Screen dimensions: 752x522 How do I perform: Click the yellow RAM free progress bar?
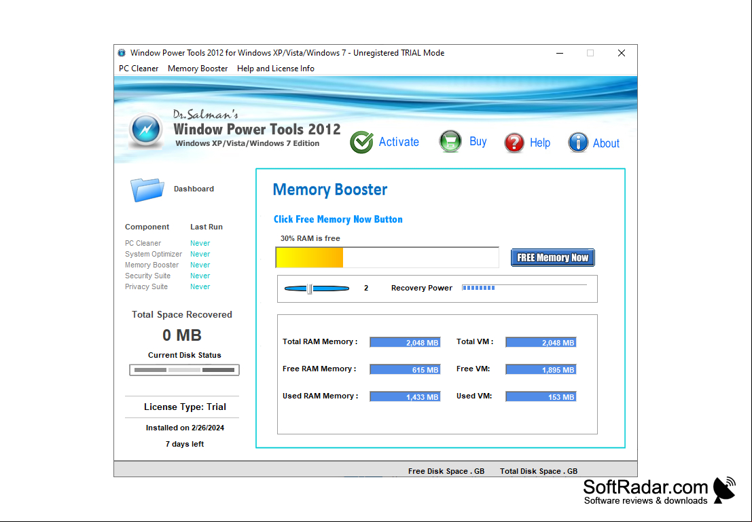tap(387, 257)
